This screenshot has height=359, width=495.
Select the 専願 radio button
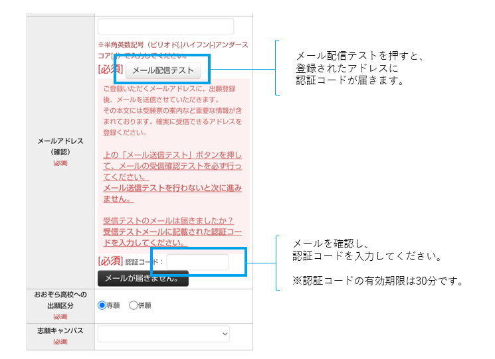point(102,305)
